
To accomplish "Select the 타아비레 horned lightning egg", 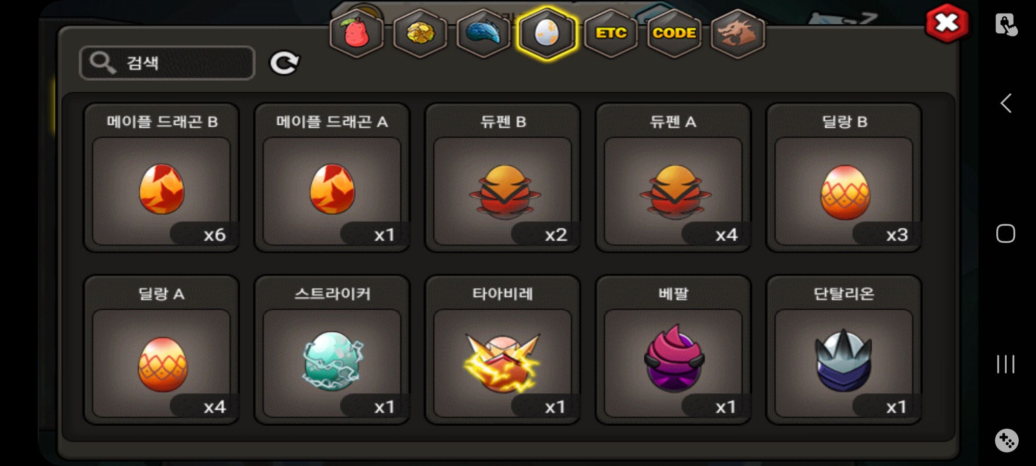I will (x=503, y=350).
